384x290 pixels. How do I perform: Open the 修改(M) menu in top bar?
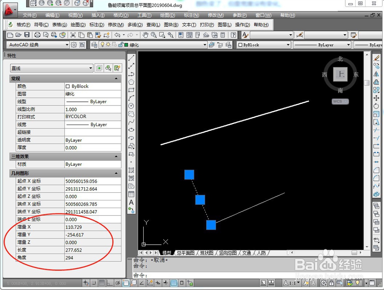[x=216, y=15]
